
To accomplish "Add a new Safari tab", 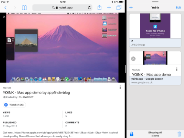I will click(109, 8).
